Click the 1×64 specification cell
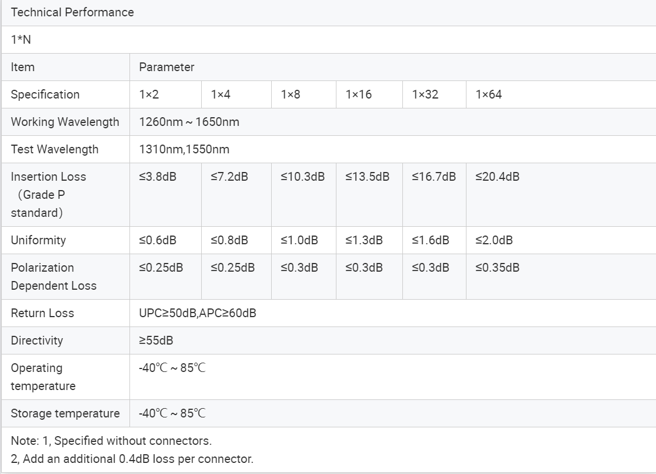The height and width of the screenshot is (474, 656). click(x=561, y=94)
